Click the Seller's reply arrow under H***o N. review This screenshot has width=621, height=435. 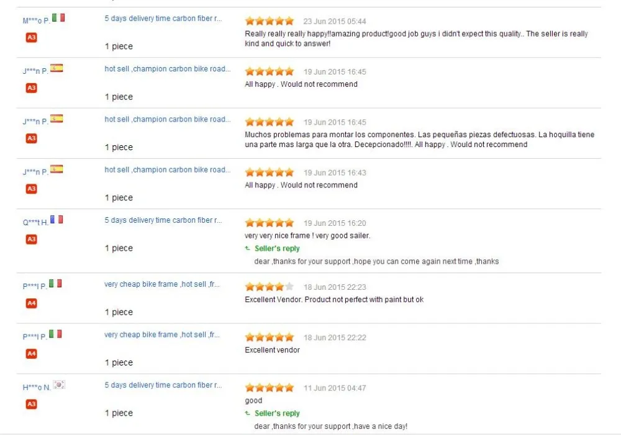coord(248,414)
